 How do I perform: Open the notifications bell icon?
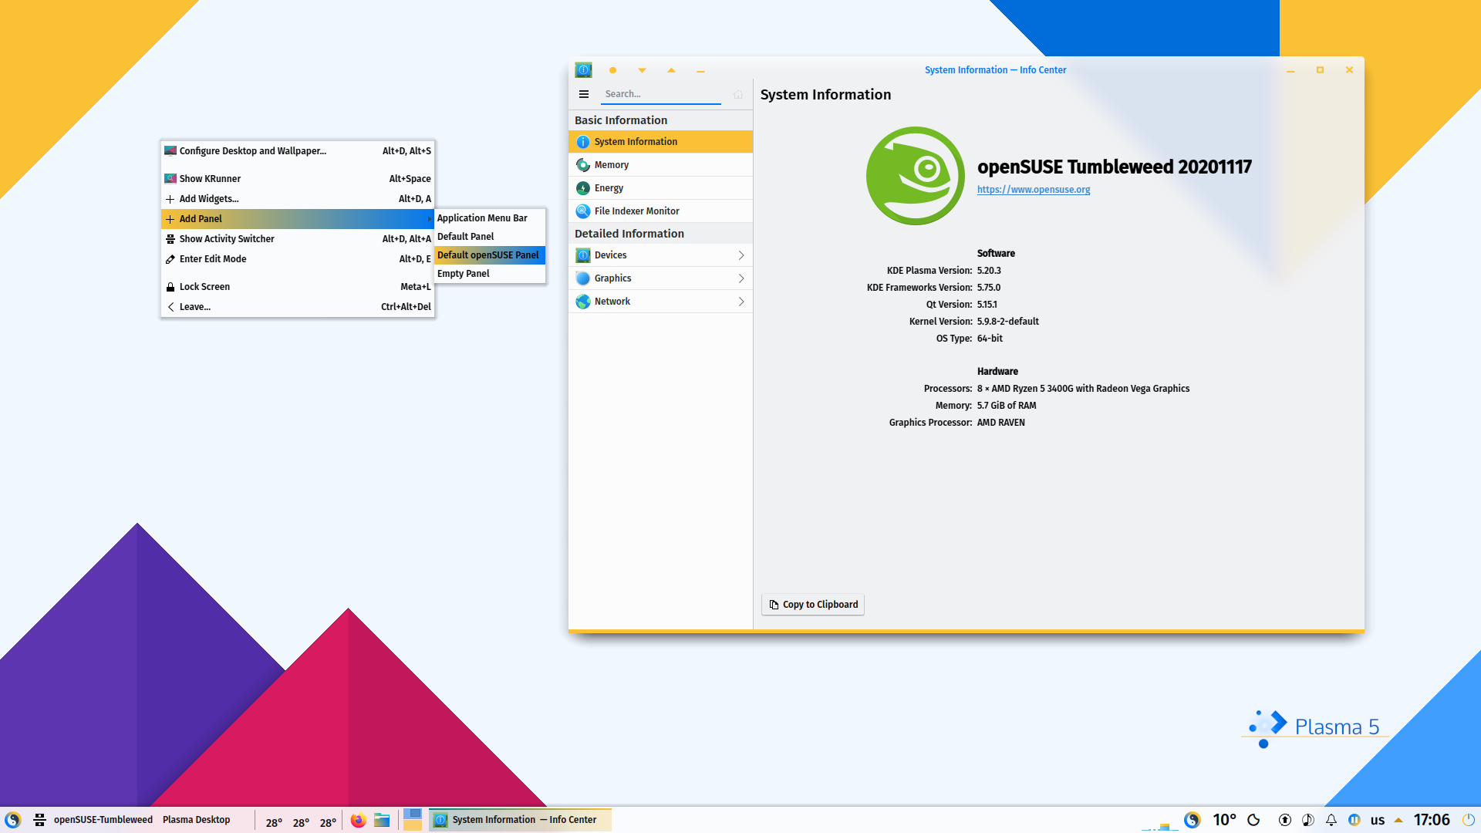(1331, 820)
